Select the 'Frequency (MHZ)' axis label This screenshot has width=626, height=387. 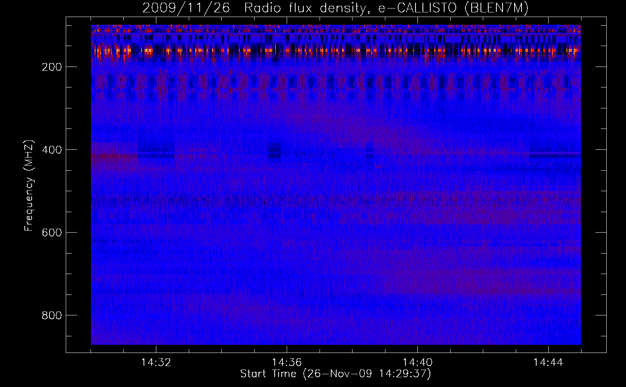tap(29, 186)
